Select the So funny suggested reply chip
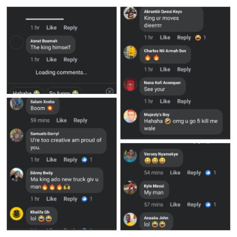 pyautogui.click(x=64, y=91)
